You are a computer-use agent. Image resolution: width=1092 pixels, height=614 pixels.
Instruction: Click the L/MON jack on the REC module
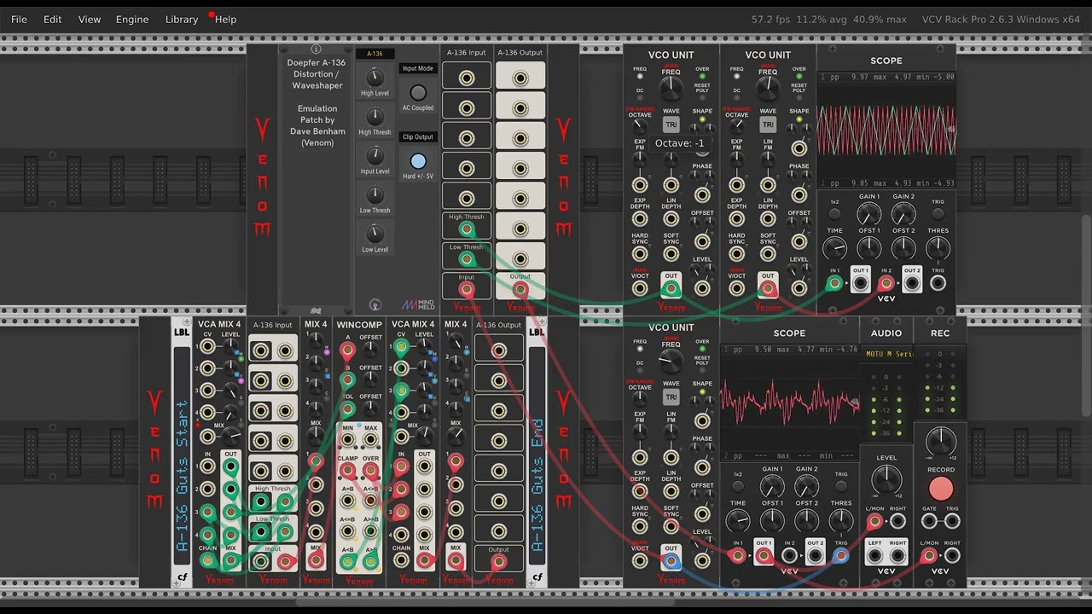click(929, 555)
